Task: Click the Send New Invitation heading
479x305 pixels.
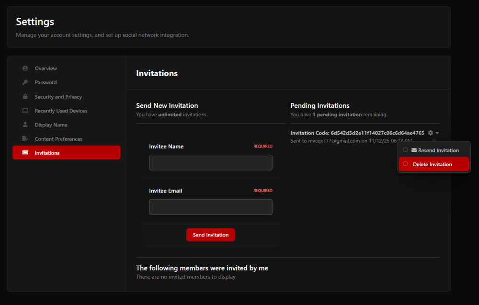Action: tap(167, 105)
